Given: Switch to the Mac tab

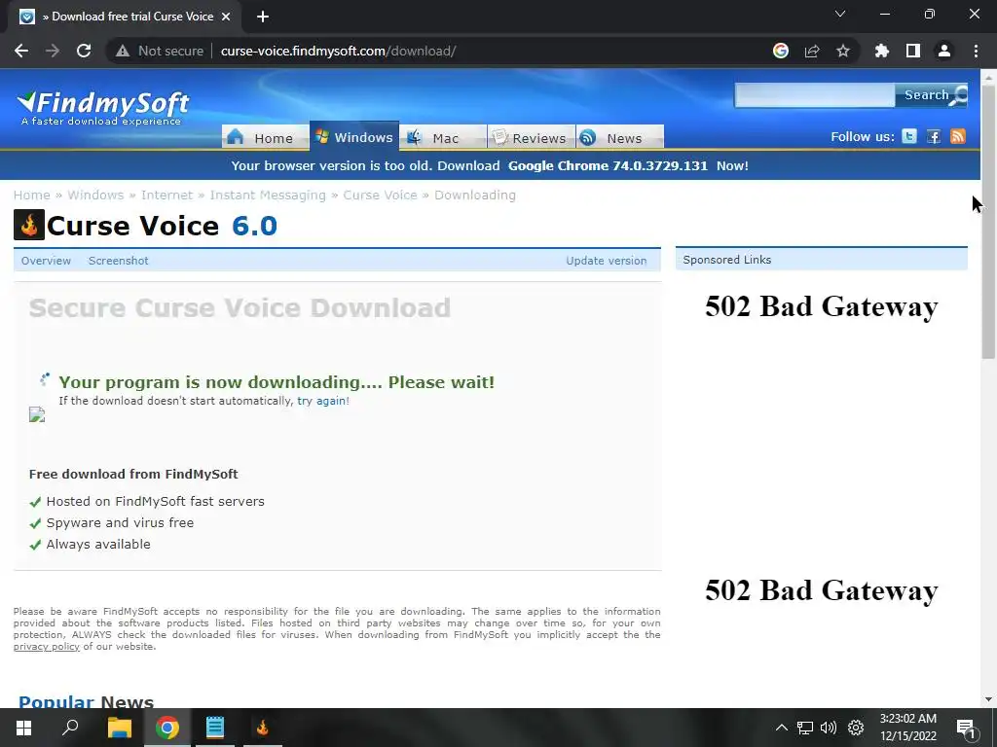Looking at the screenshot, I should [x=443, y=137].
